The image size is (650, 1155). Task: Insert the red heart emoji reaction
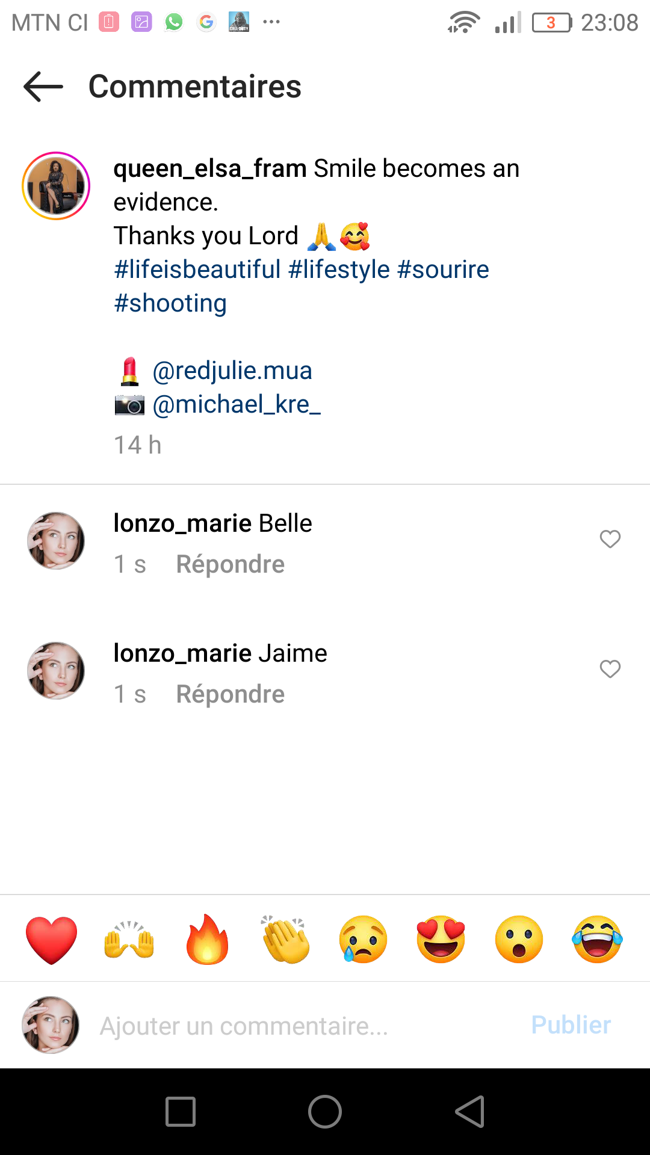coord(52,940)
